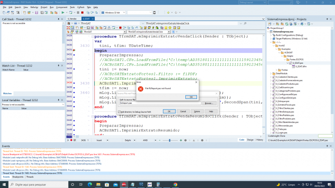Collapse the mImprimirExtratoVendaClick procedure fold marker
This screenshot has height=188, width=335.
[93, 37]
